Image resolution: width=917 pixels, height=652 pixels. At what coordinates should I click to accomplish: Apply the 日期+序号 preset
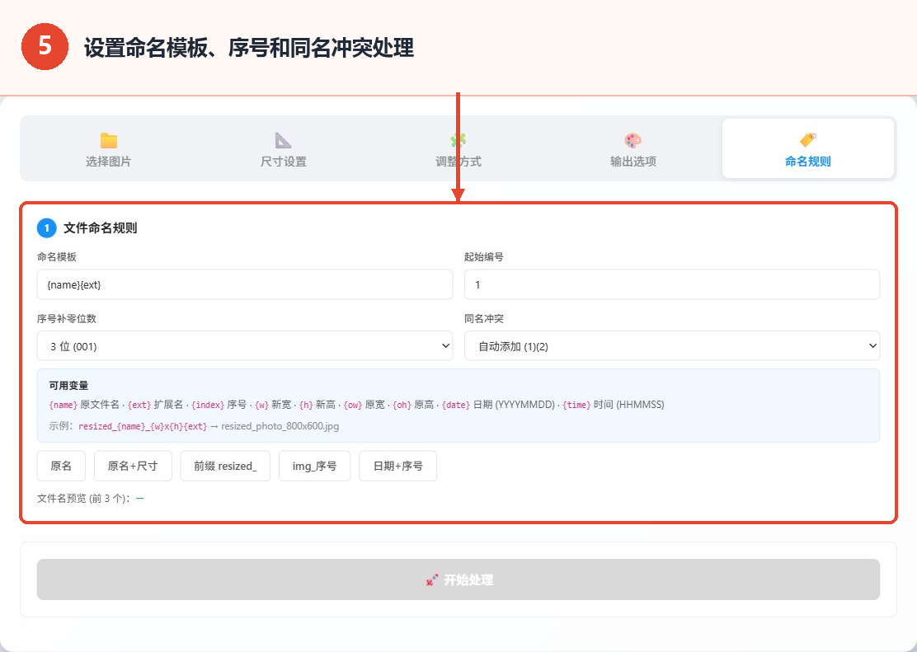pos(397,466)
